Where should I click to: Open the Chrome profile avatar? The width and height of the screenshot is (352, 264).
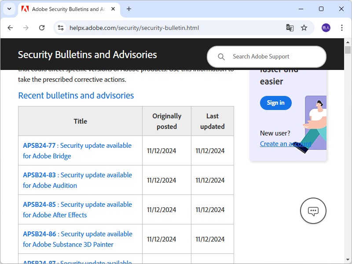[326, 28]
